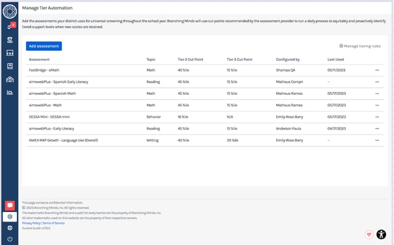
Task: Open options menu for FastBridge - aMath row
Action: coord(377,70)
